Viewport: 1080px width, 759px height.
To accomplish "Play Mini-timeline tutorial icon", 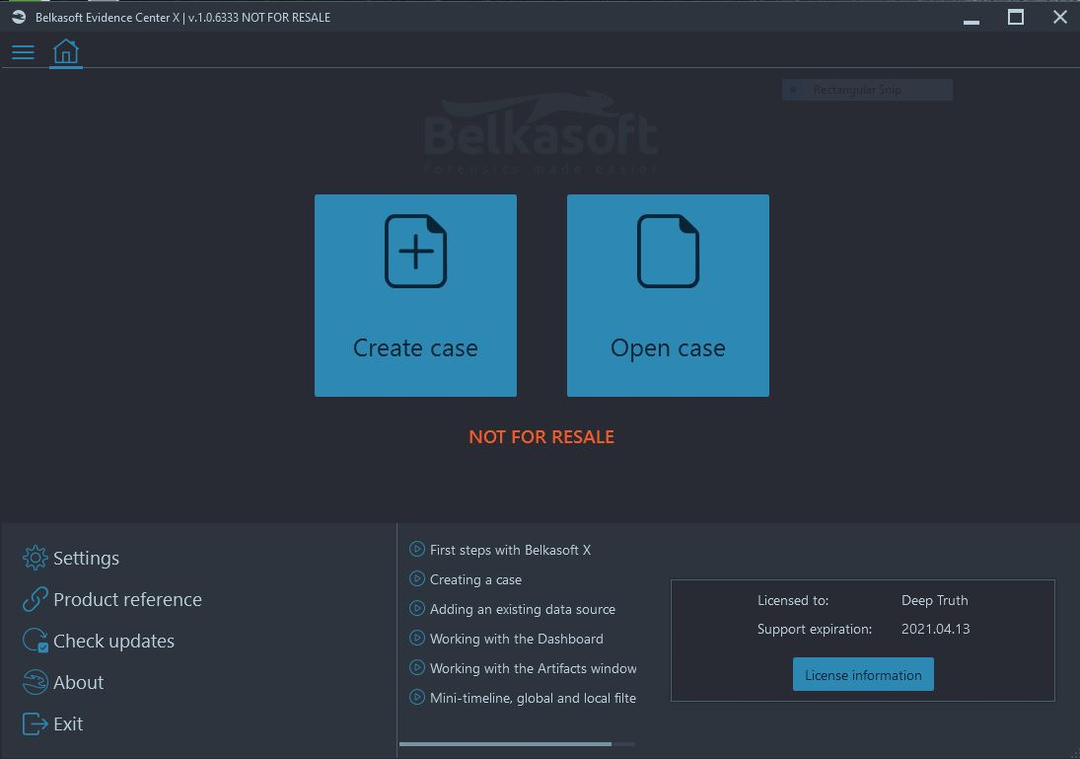I will tap(416, 697).
